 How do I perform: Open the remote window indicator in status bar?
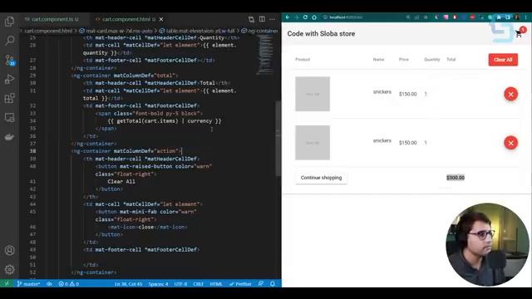click(x=7, y=284)
